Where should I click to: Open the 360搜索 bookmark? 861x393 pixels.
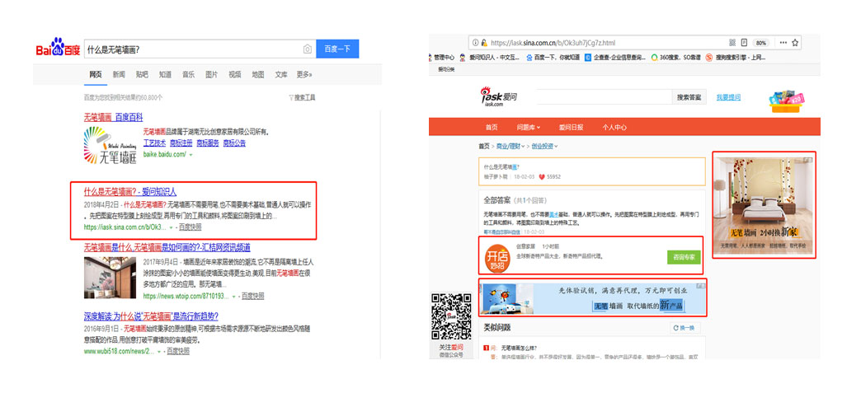675,57
